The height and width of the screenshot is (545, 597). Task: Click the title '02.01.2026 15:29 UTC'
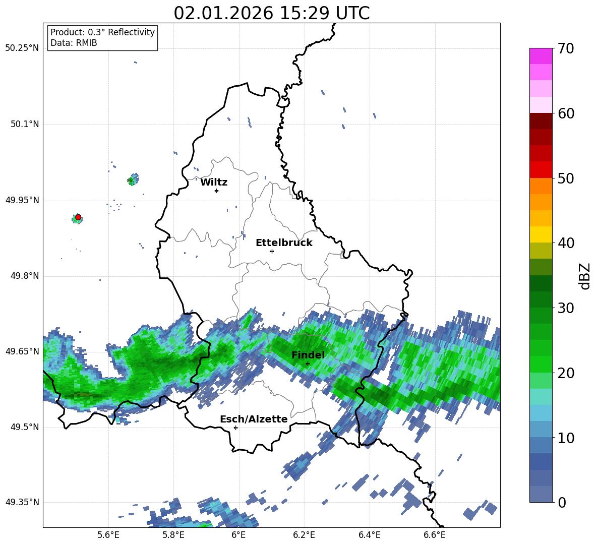[x=271, y=13]
